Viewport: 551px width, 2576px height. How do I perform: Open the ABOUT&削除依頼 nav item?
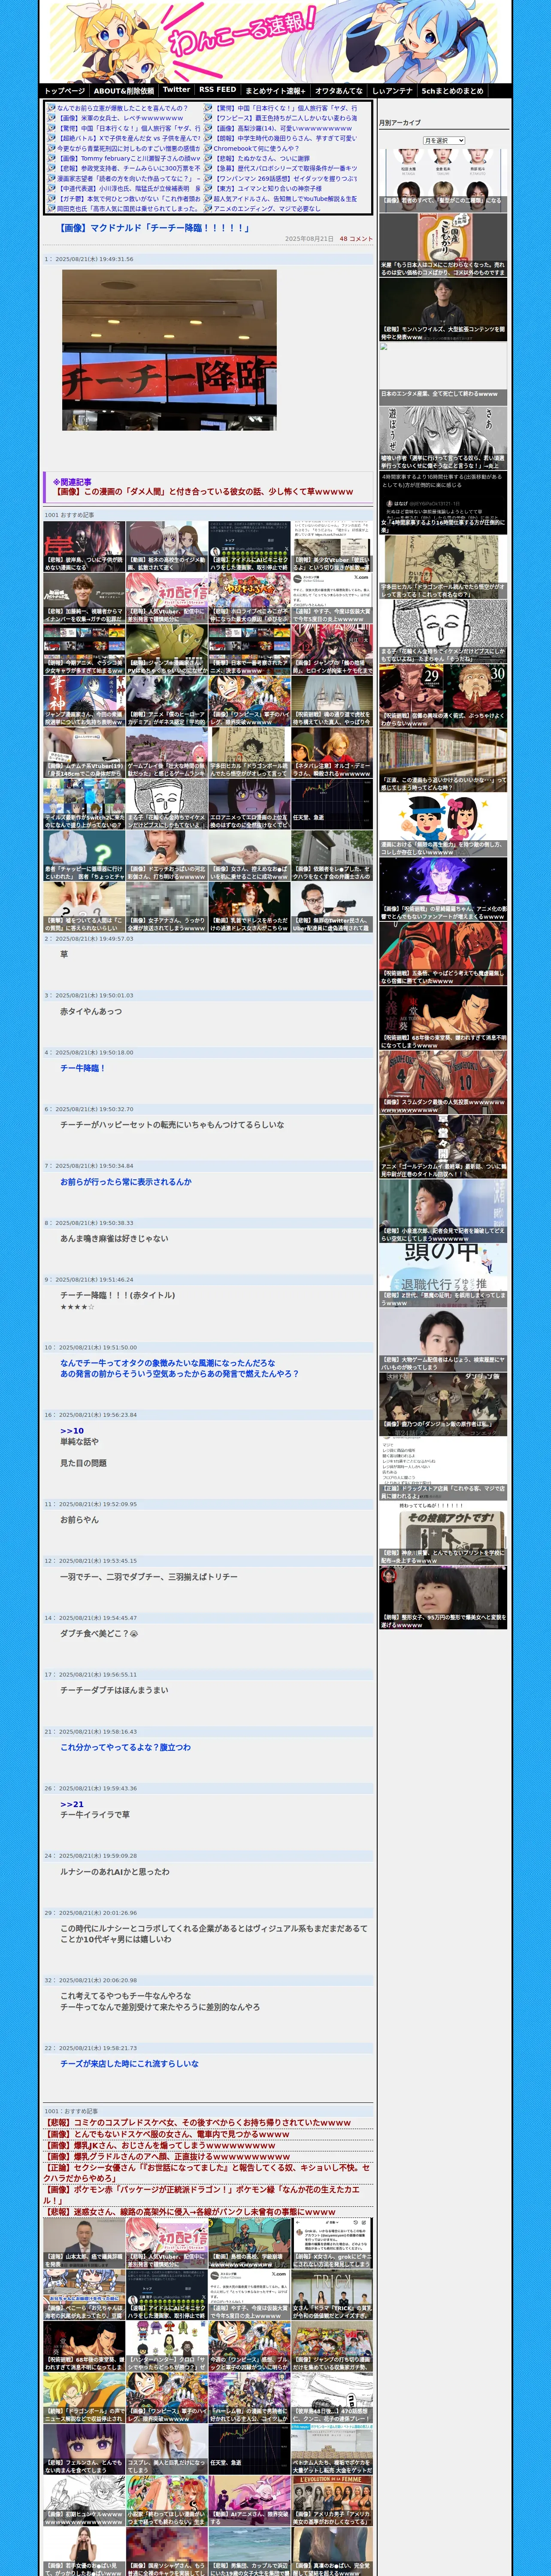click(124, 91)
